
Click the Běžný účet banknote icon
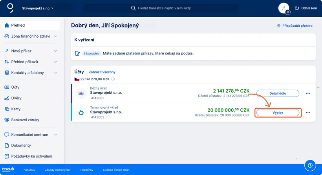pyautogui.click(x=81, y=93)
